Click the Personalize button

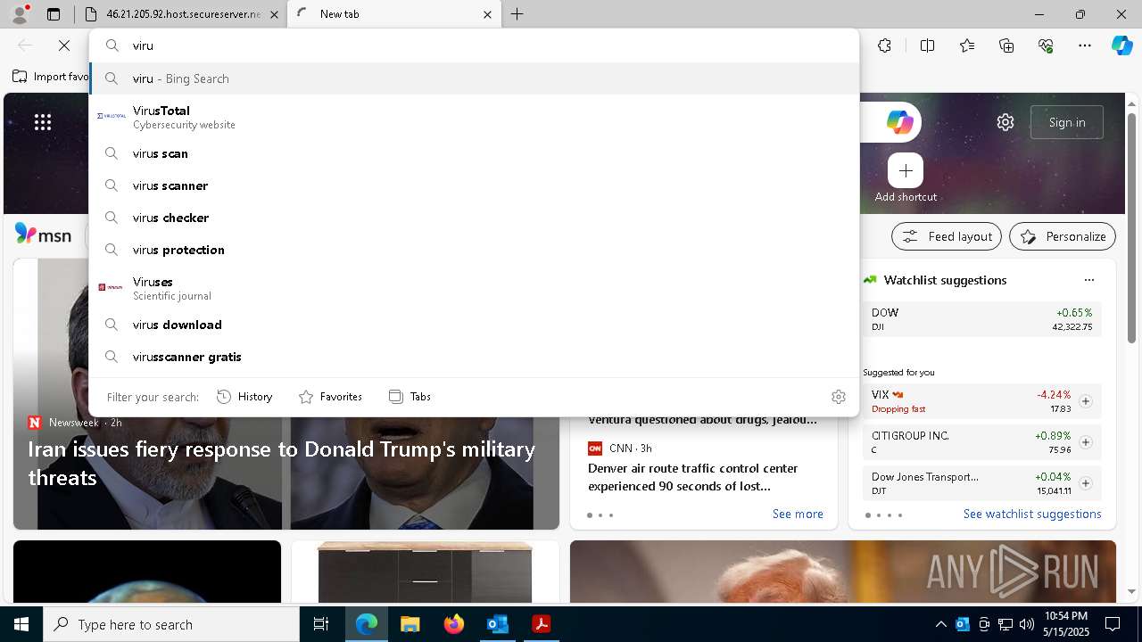pos(1063,236)
